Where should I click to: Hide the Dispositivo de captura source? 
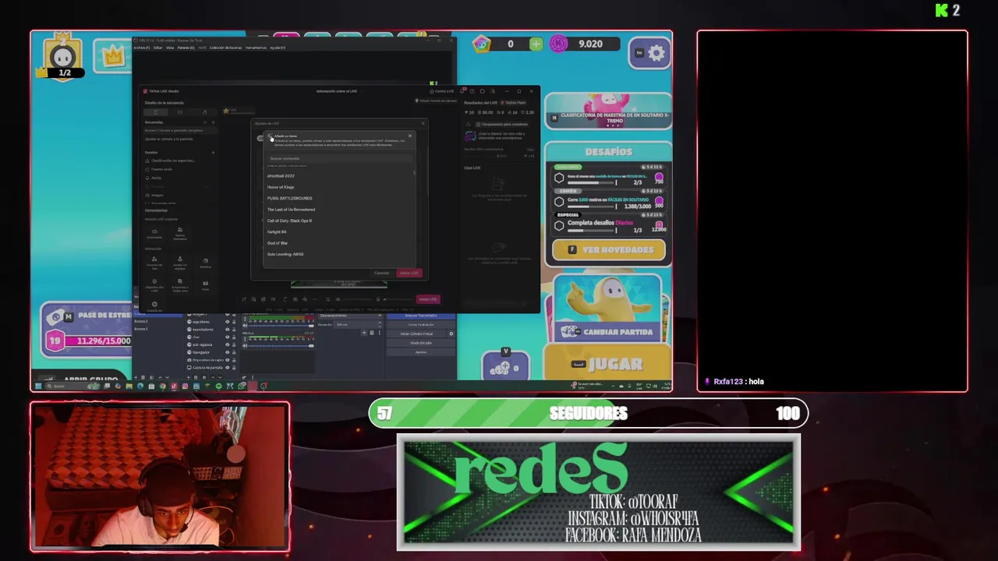coord(227,360)
